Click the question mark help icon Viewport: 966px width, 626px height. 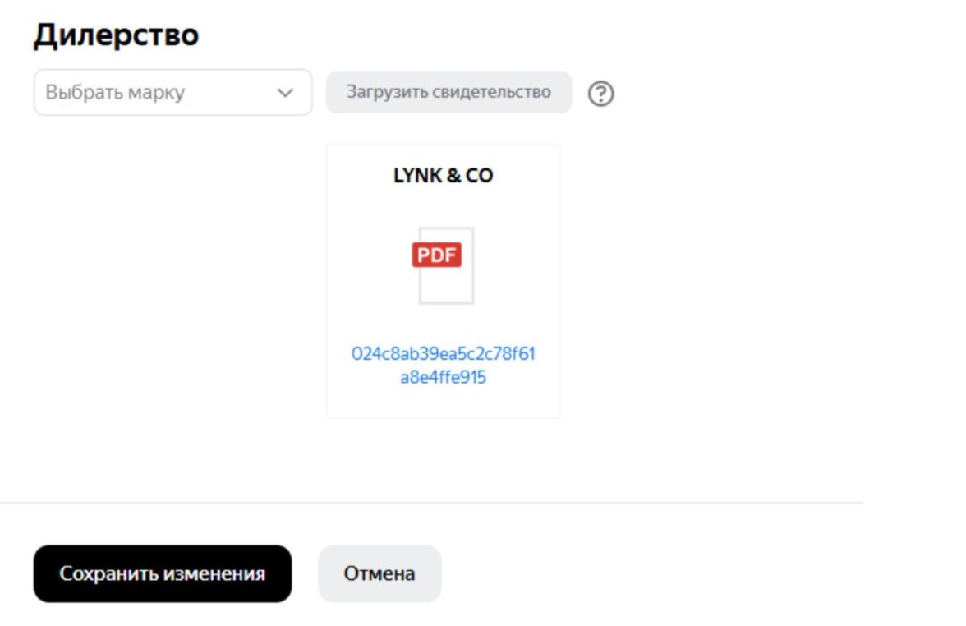600,94
